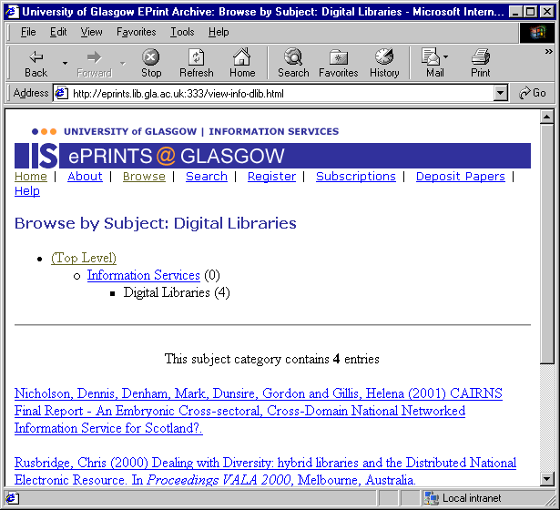The width and height of the screenshot is (560, 510).
Task: Open the About link
Action: coord(85,177)
